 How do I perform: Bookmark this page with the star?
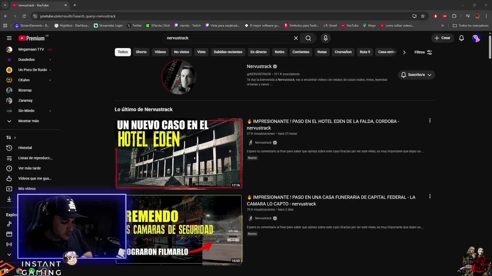423,16
